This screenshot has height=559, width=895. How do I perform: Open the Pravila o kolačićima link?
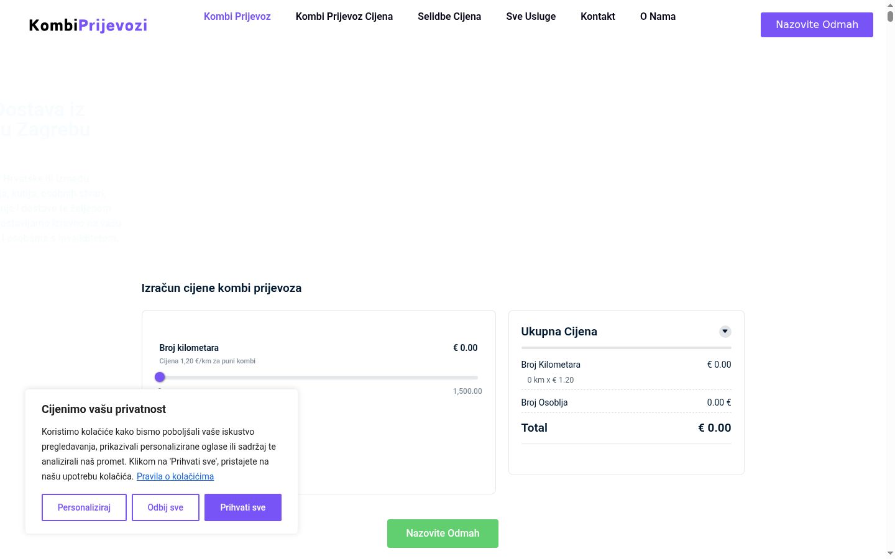[175, 476]
